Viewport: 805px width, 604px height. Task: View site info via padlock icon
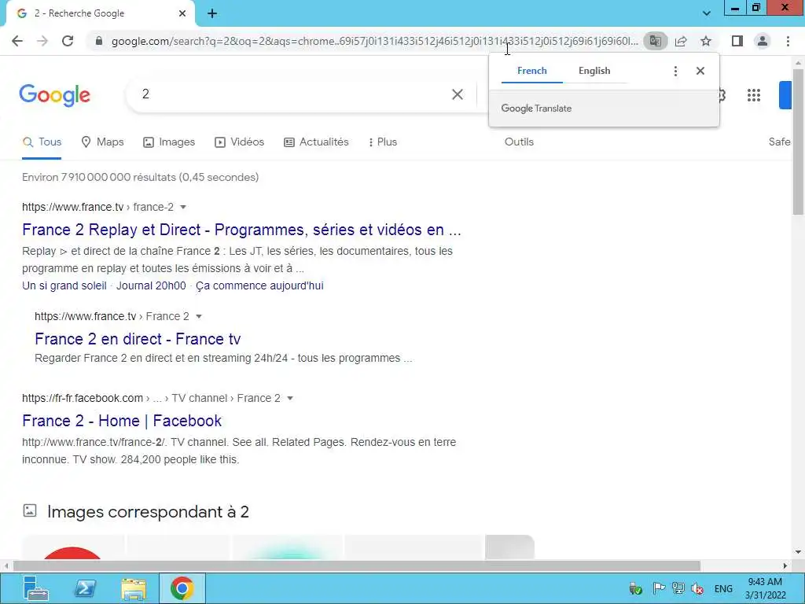click(99, 41)
